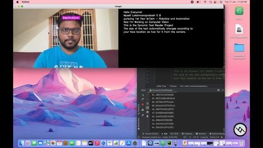The image size is (263, 148).
Task: Click 'for i, text in enumerate' breadcrumb
Action: point(194,86)
